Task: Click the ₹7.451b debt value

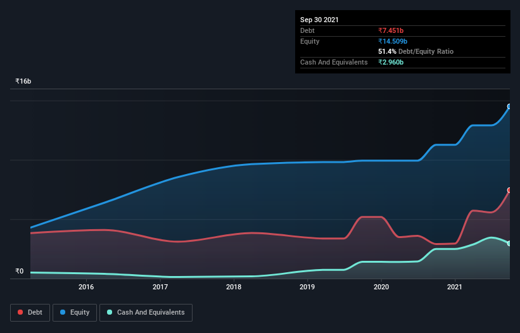Action: point(391,30)
